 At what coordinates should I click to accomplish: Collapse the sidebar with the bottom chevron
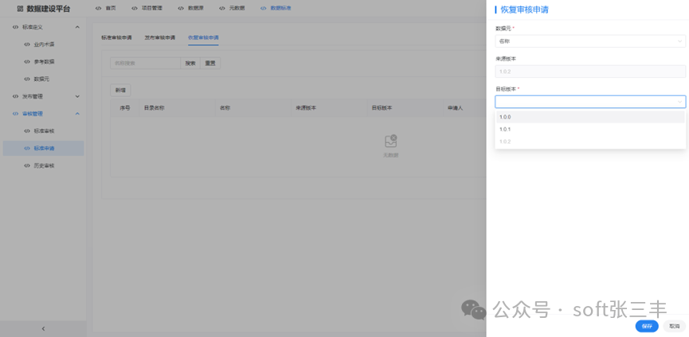[43, 329]
